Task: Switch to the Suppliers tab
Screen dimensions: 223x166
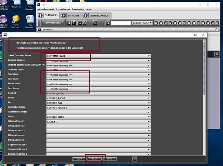Action: click(x=70, y=16)
